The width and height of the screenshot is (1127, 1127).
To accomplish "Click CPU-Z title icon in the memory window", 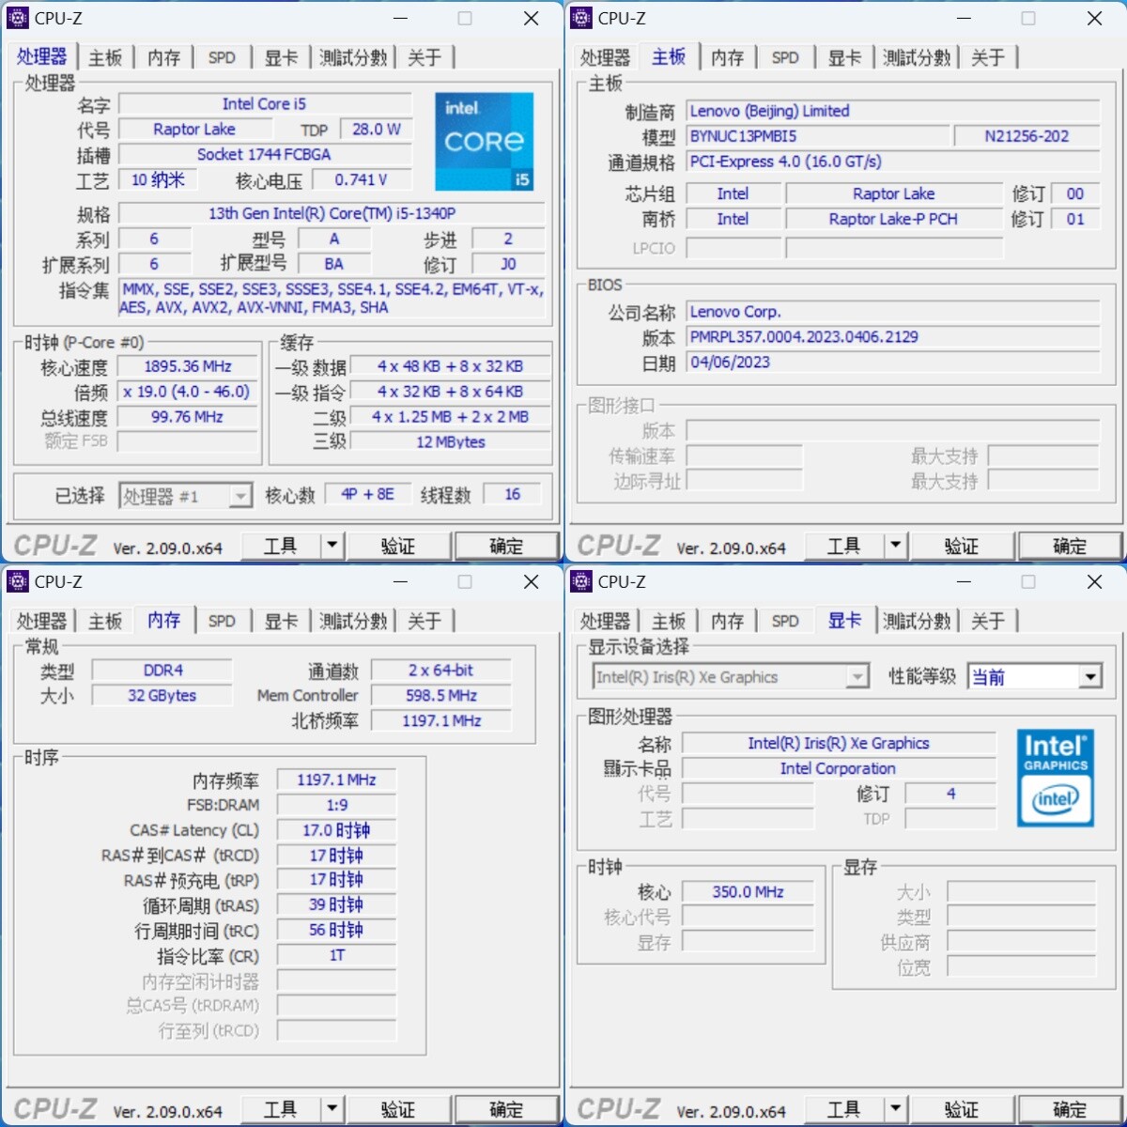I will coord(18,581).
